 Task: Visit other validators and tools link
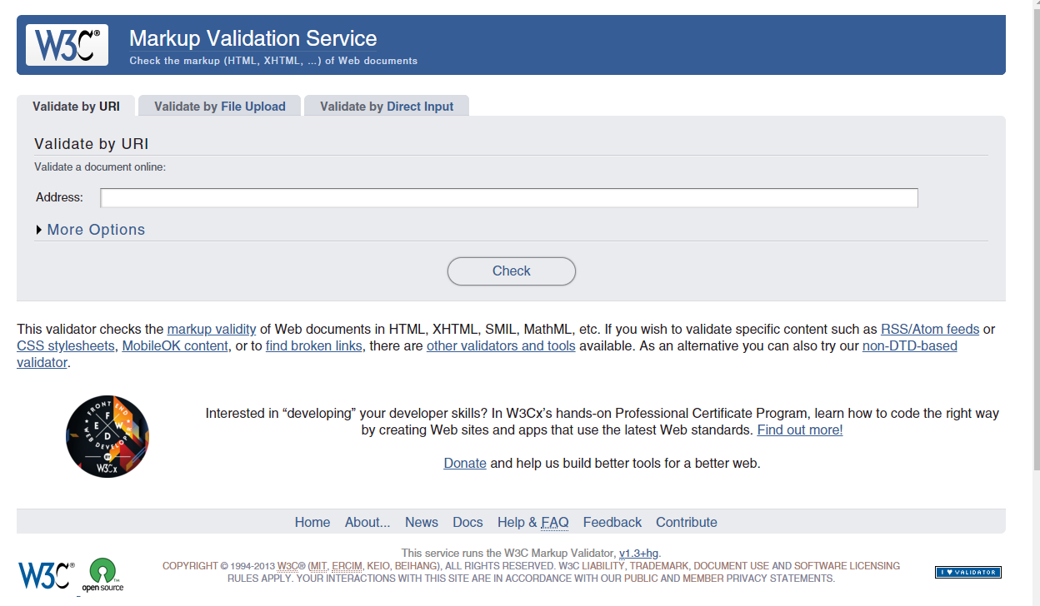click(x=501, y=345)
